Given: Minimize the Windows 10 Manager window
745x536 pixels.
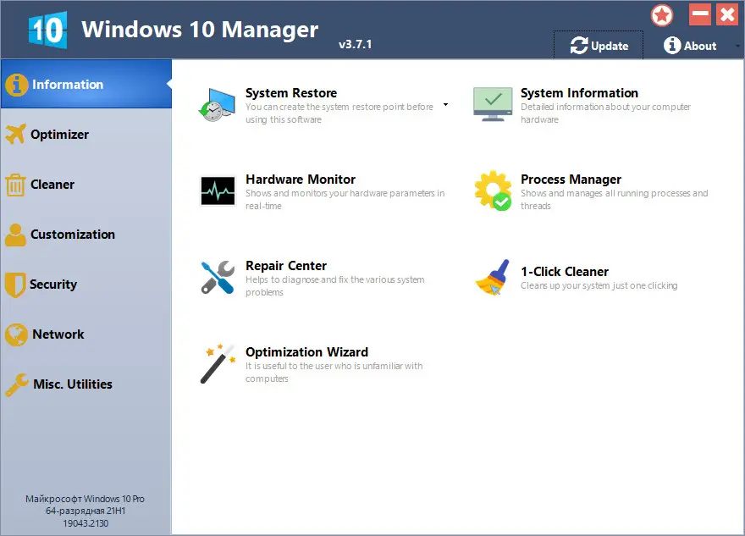Looking at the screenshot, I should coord(700,14).
